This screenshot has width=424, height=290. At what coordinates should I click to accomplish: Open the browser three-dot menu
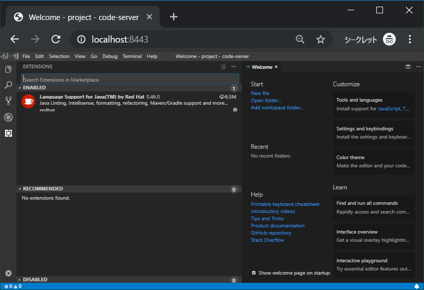[x=410, y=40]
